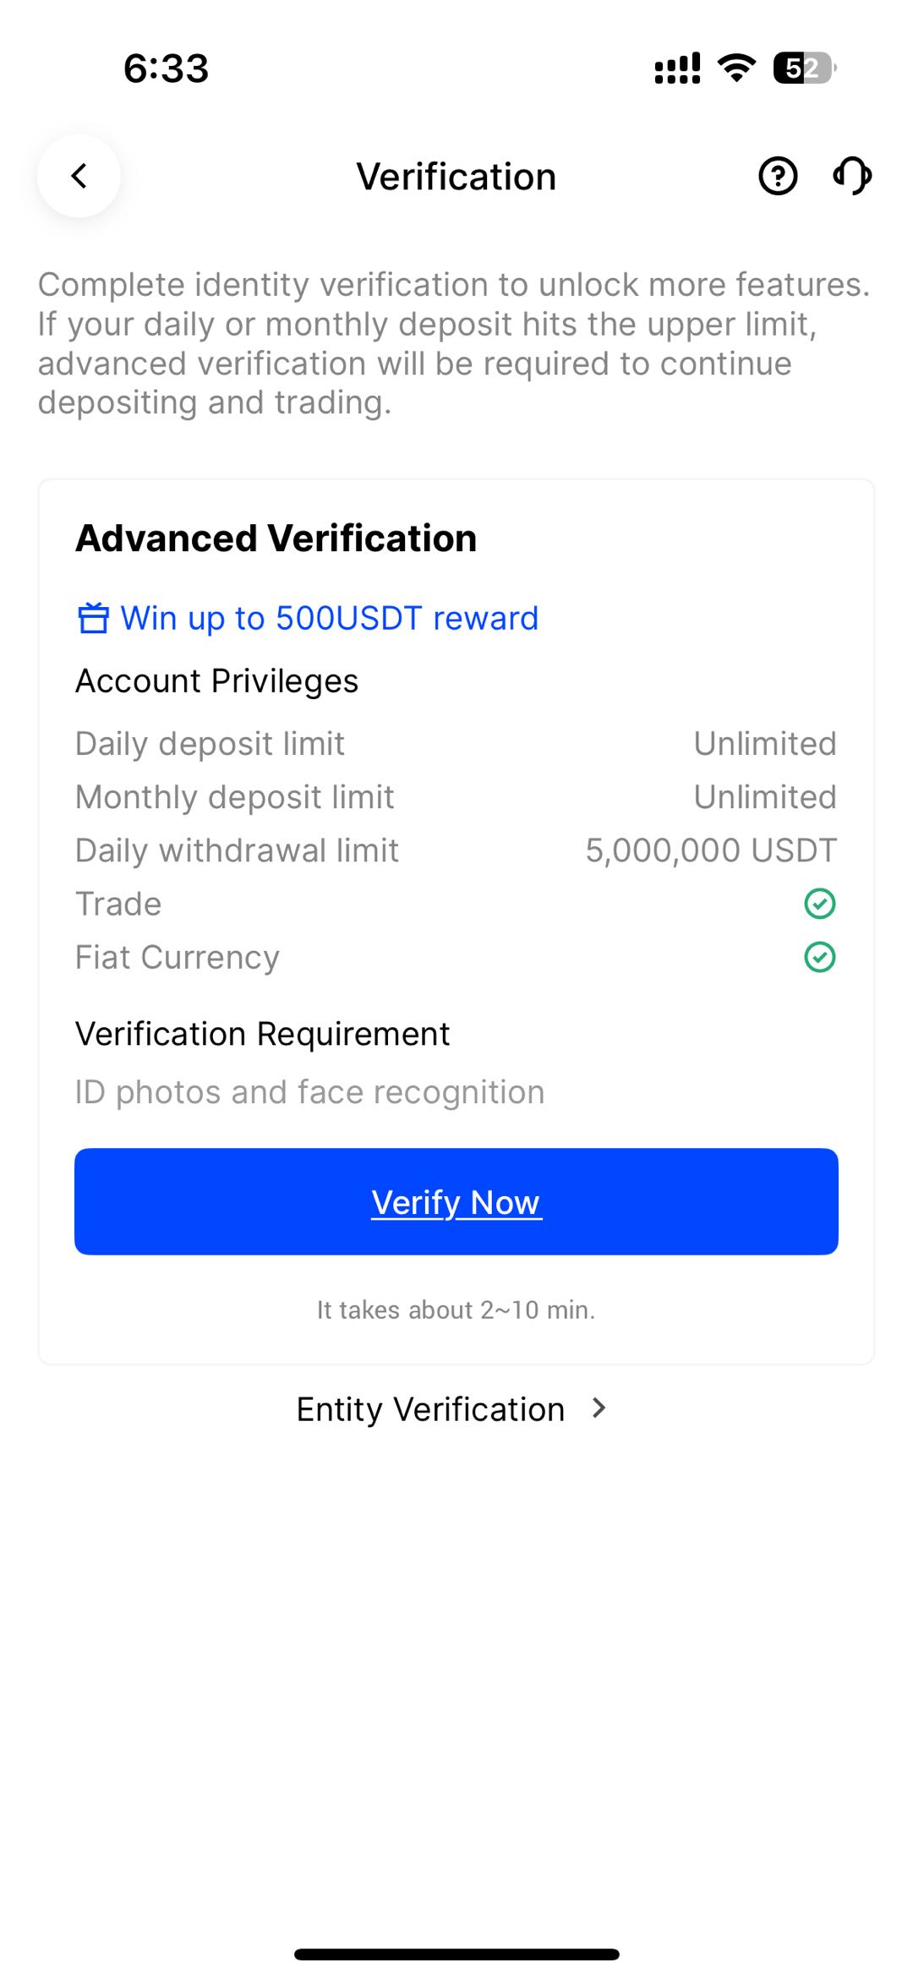This screenshot has width=913, height=1979.
Task: Tap the battery indicator icon
Action: (x=804, y=68)
